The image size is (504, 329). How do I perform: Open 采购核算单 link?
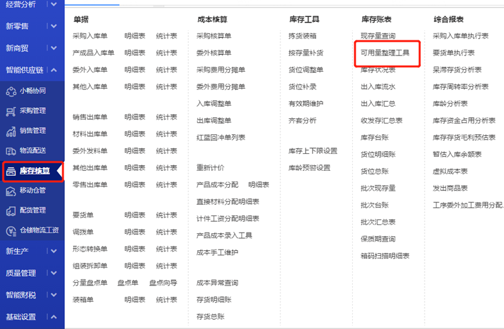214,36
